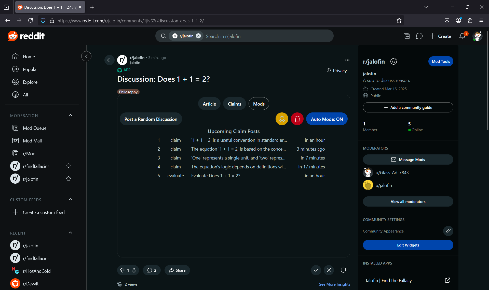Switch to the Article tab
The image size is (489, 290).
coord(209,104)
